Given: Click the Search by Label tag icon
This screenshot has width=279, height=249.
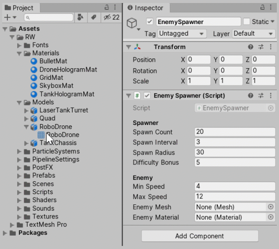Looking at the screenshot, I should click(x=93, y=17).
